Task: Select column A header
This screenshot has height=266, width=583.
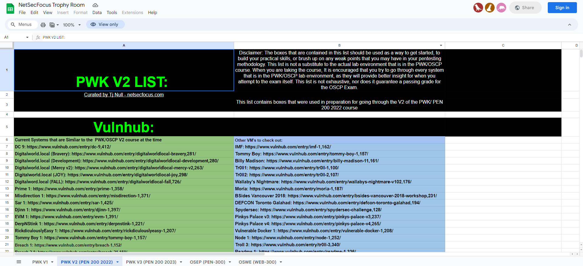Action: click(x=124, y=45)
